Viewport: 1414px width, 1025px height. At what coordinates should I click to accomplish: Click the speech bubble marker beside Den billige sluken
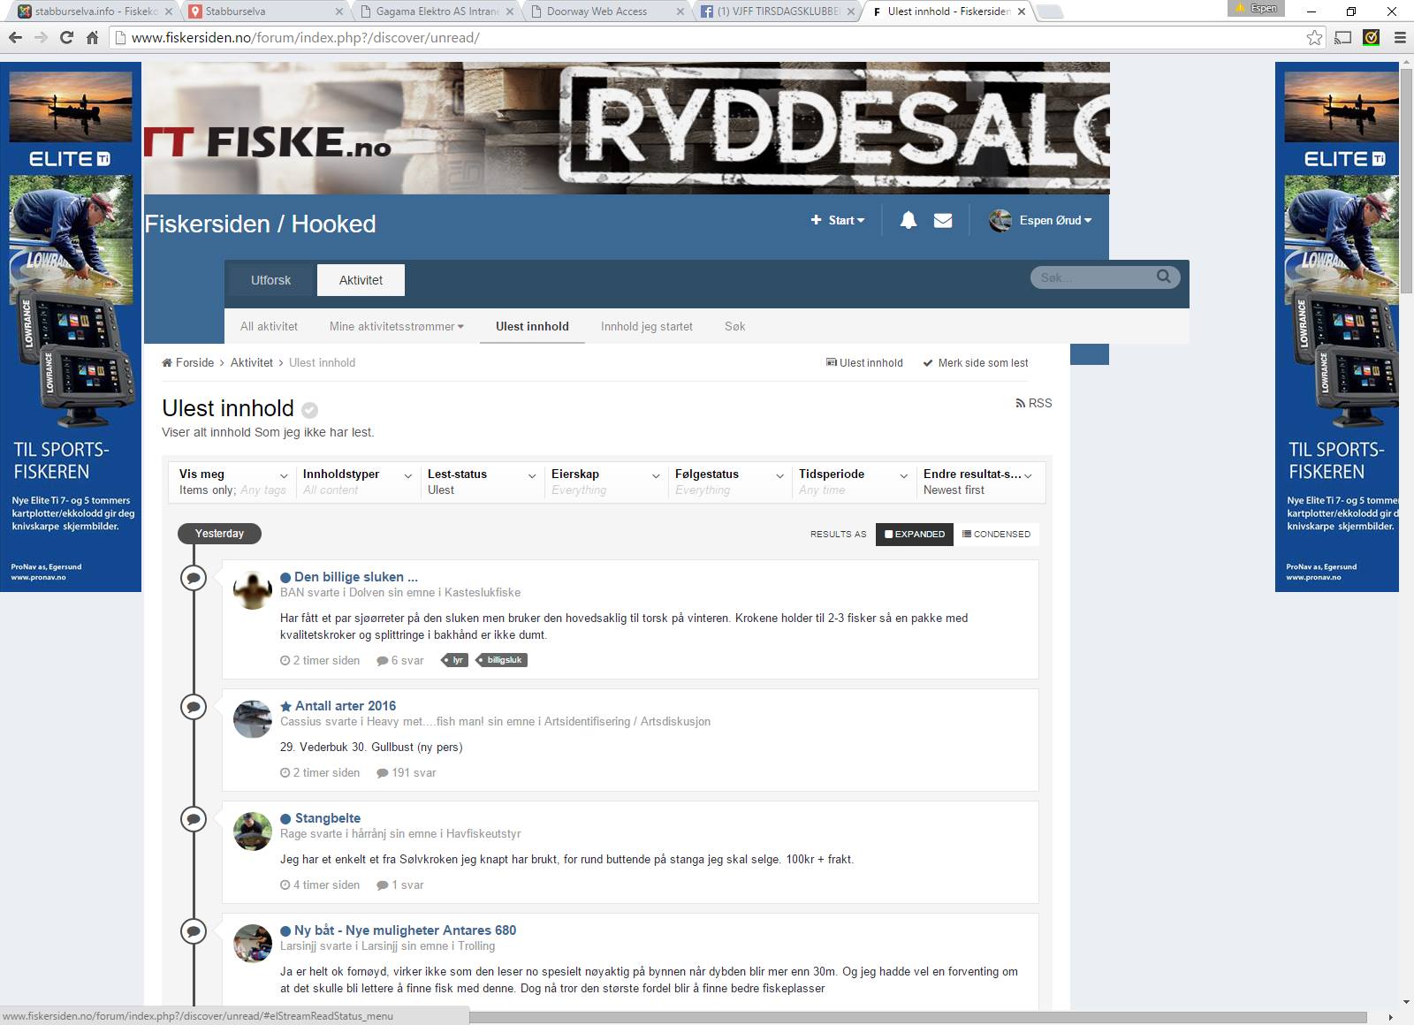pos(194,578)
